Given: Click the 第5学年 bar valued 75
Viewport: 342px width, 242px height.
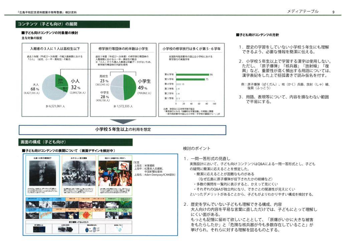Looking at the screenshot, I should coord(190,80).
